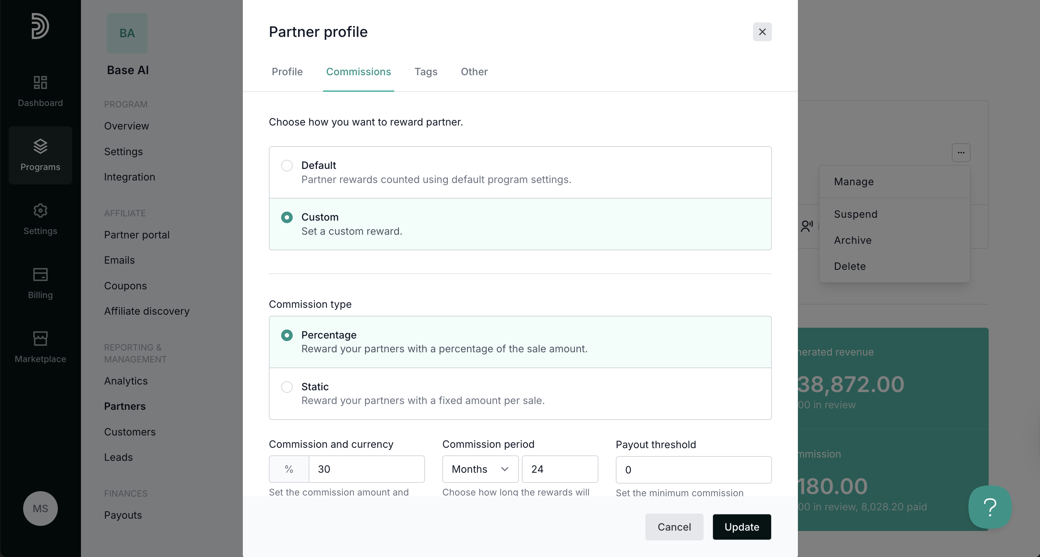The image size is (1040, 557).
Task: Open the Billing card icon
Action: 40,275
